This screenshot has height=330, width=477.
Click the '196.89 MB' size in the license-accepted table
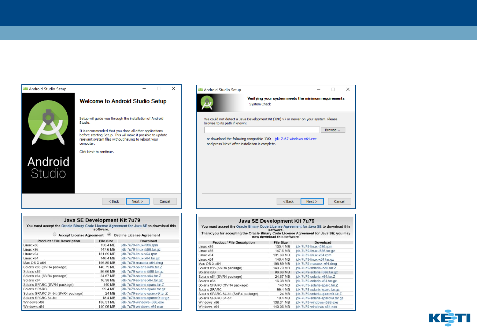pyautogui.click(x=282, y=264)
